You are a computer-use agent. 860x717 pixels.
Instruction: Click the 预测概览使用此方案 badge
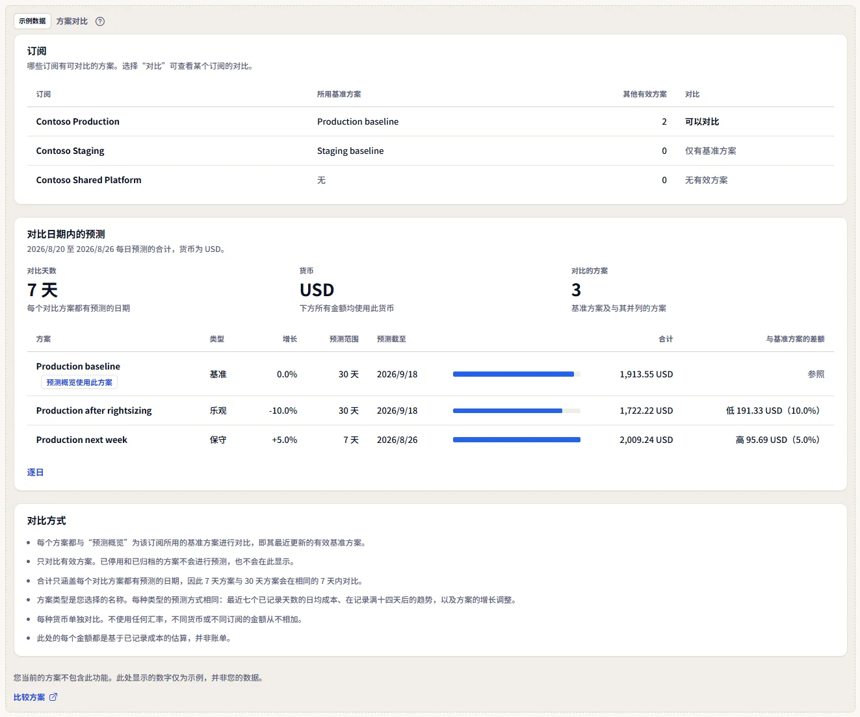tap(79, 383)
